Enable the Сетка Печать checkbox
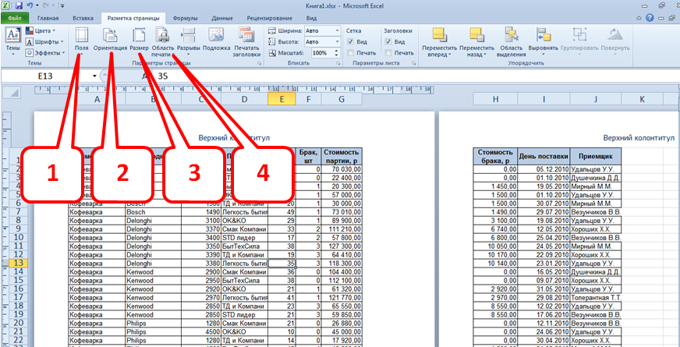This screenshot has width=680, height=347. click(351, 52)
